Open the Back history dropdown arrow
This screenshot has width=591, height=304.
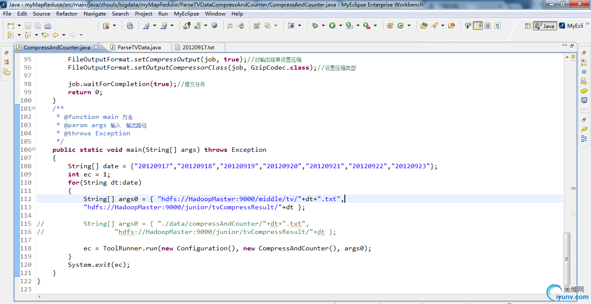tap(64, 35)
